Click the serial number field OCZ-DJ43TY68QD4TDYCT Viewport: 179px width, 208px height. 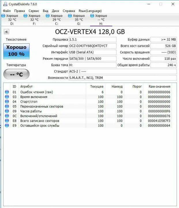tap(93, 46)
